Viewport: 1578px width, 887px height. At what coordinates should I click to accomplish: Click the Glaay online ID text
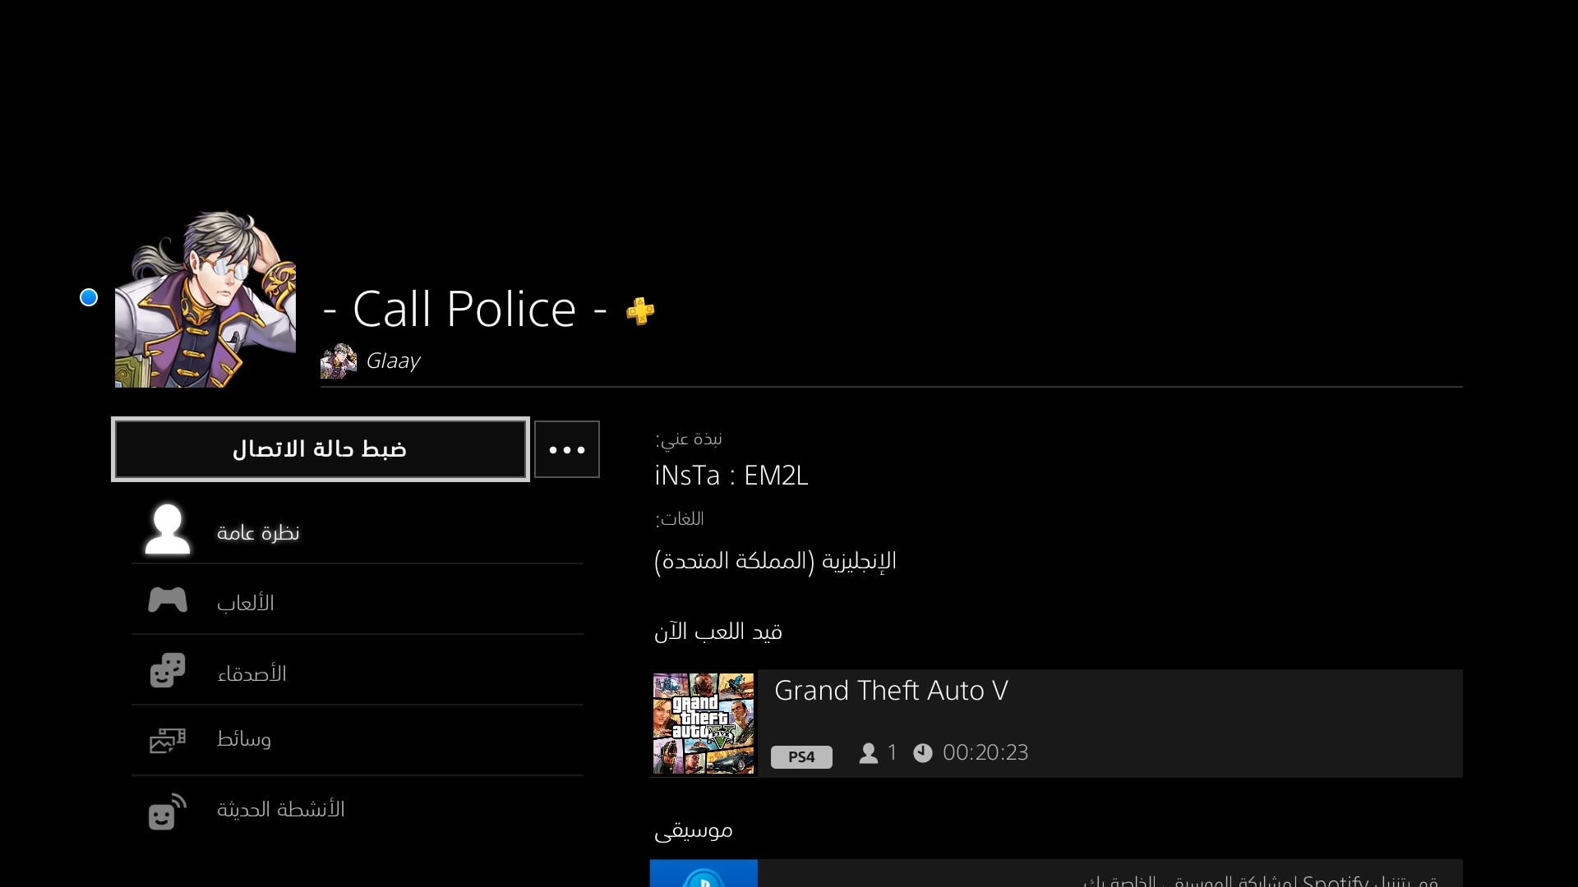click(x=393, y=361)
